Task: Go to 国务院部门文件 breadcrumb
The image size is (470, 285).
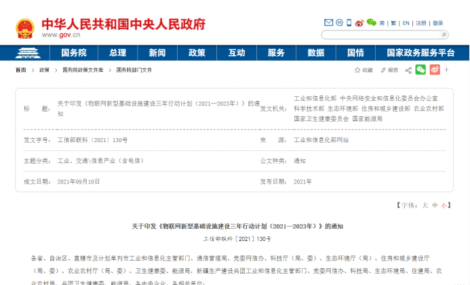Action: (x=134, y=70)
